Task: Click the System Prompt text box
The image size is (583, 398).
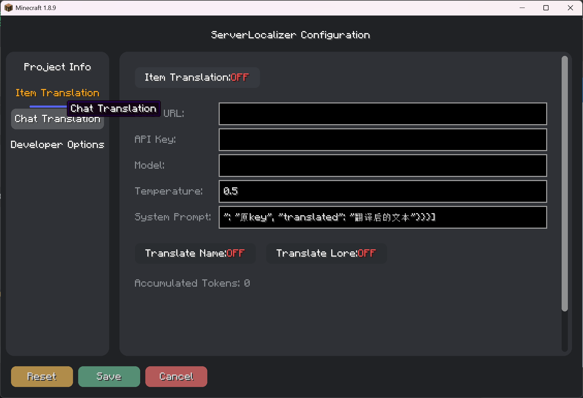Action: pos(382,217)
